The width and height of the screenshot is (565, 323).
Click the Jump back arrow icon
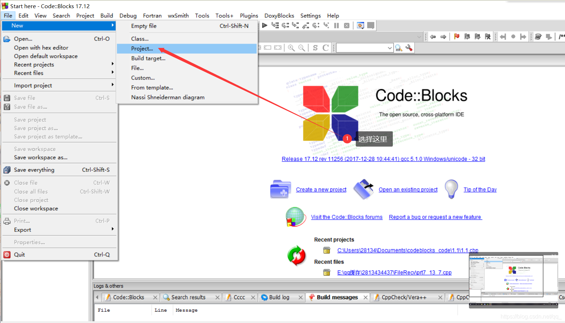coord(433,37)
